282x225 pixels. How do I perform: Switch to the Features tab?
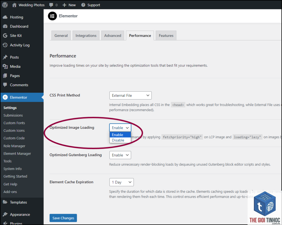(x=166, y=36)
